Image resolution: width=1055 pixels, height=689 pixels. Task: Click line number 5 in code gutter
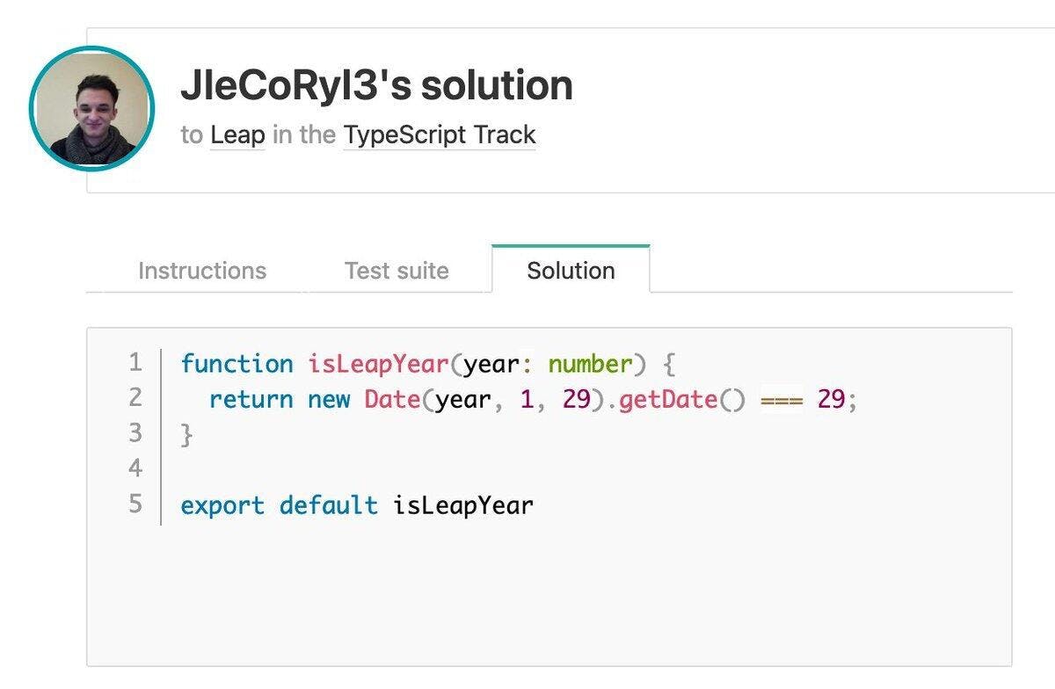pyautogui.click(x=135, y=504)
